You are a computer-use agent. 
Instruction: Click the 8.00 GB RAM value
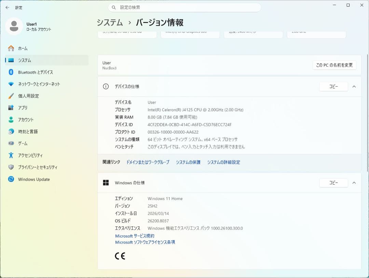click(172, 117)
